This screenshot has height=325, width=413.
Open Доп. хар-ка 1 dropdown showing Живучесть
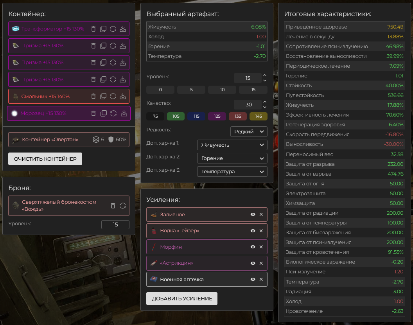(x=232, y=145)
